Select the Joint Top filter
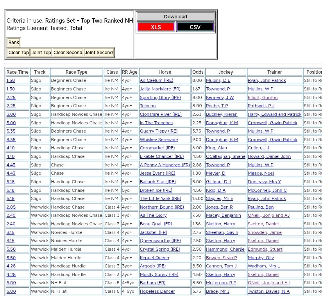322x308 pixels. [x=41, y=53]
